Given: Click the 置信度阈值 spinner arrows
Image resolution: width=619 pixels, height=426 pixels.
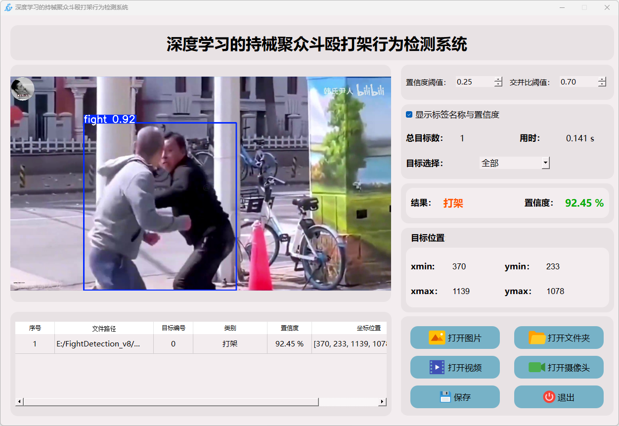Looking at the screenshot, I should (x=498, y=82).
